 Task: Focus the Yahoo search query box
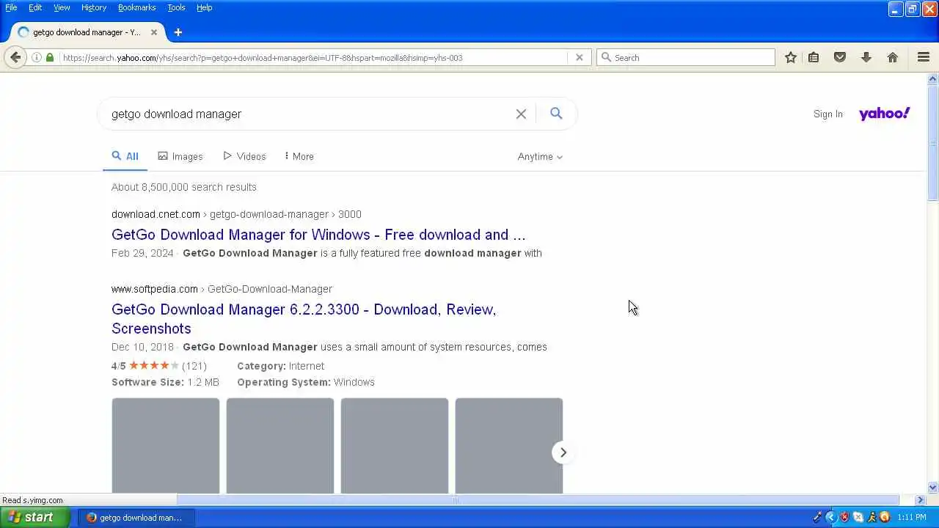(x=308, y=114)
